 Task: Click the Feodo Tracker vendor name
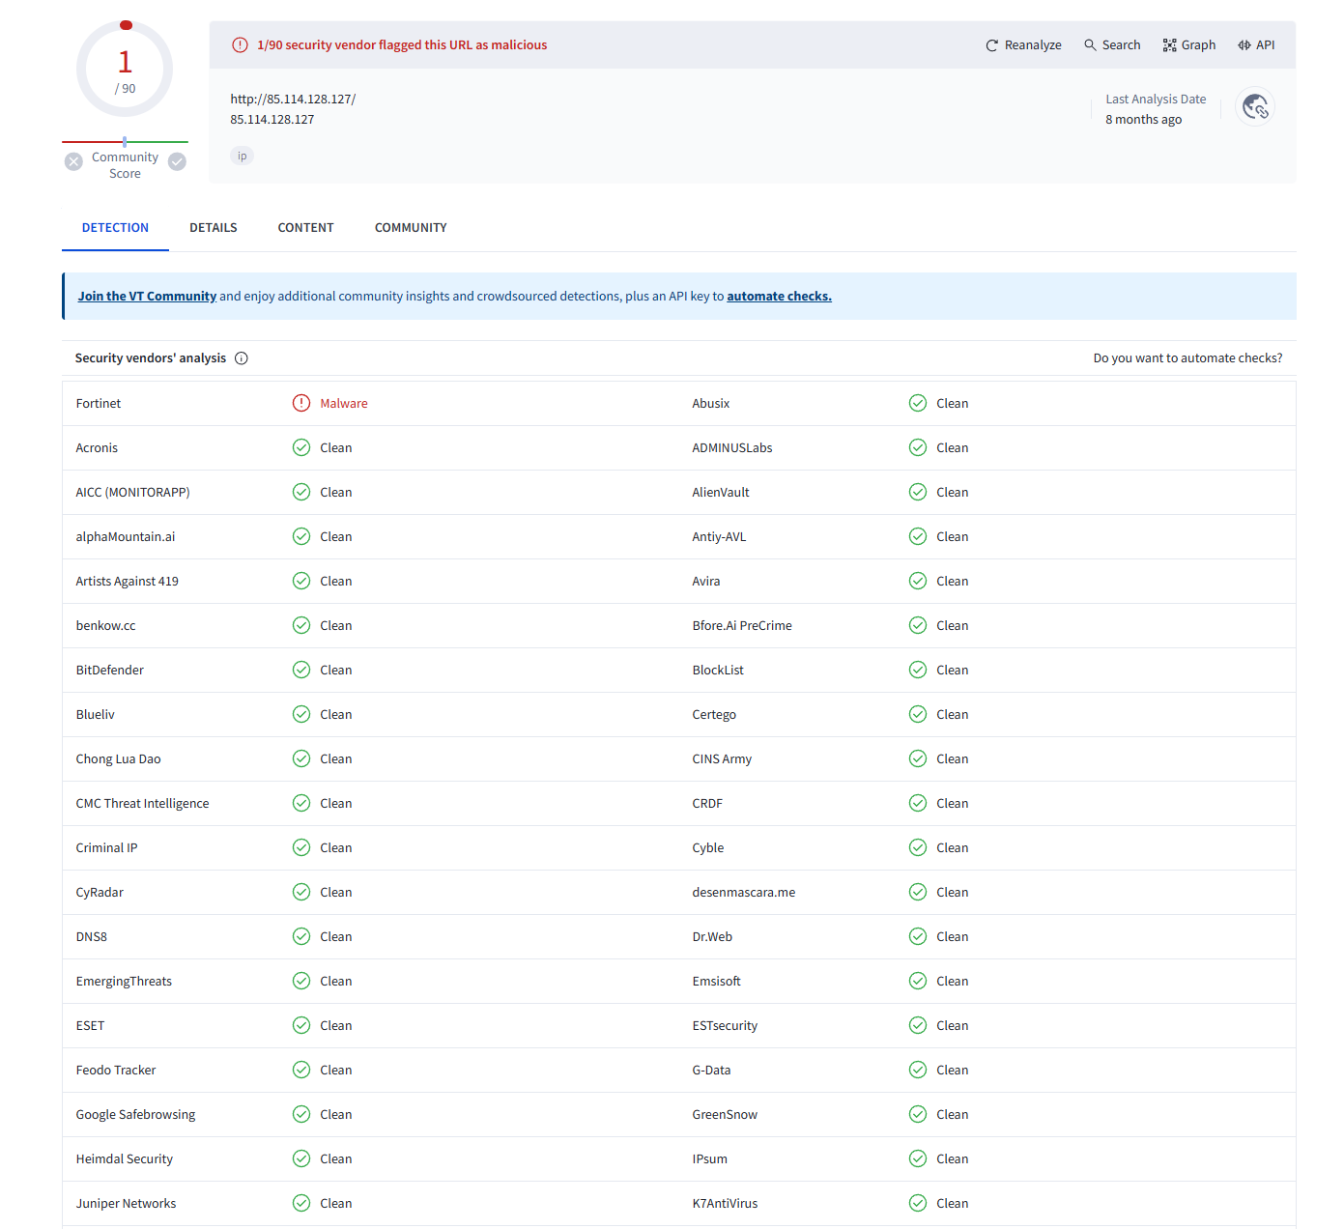tap(116, 1071)
